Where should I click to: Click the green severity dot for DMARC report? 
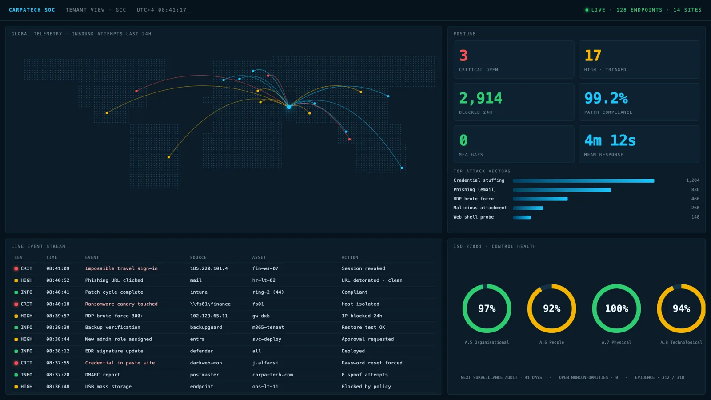16,375
